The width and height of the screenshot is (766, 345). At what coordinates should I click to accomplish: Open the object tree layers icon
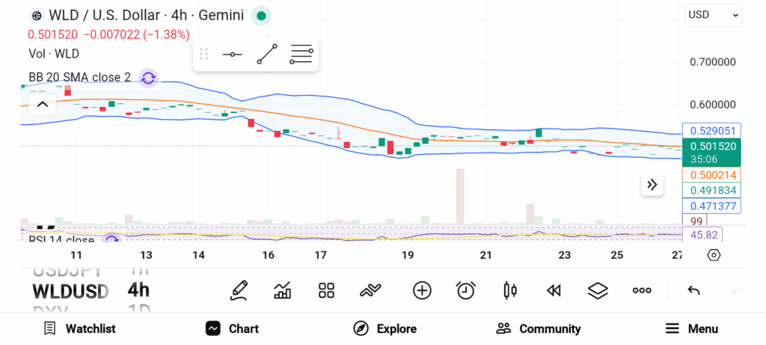coord(598,290)
